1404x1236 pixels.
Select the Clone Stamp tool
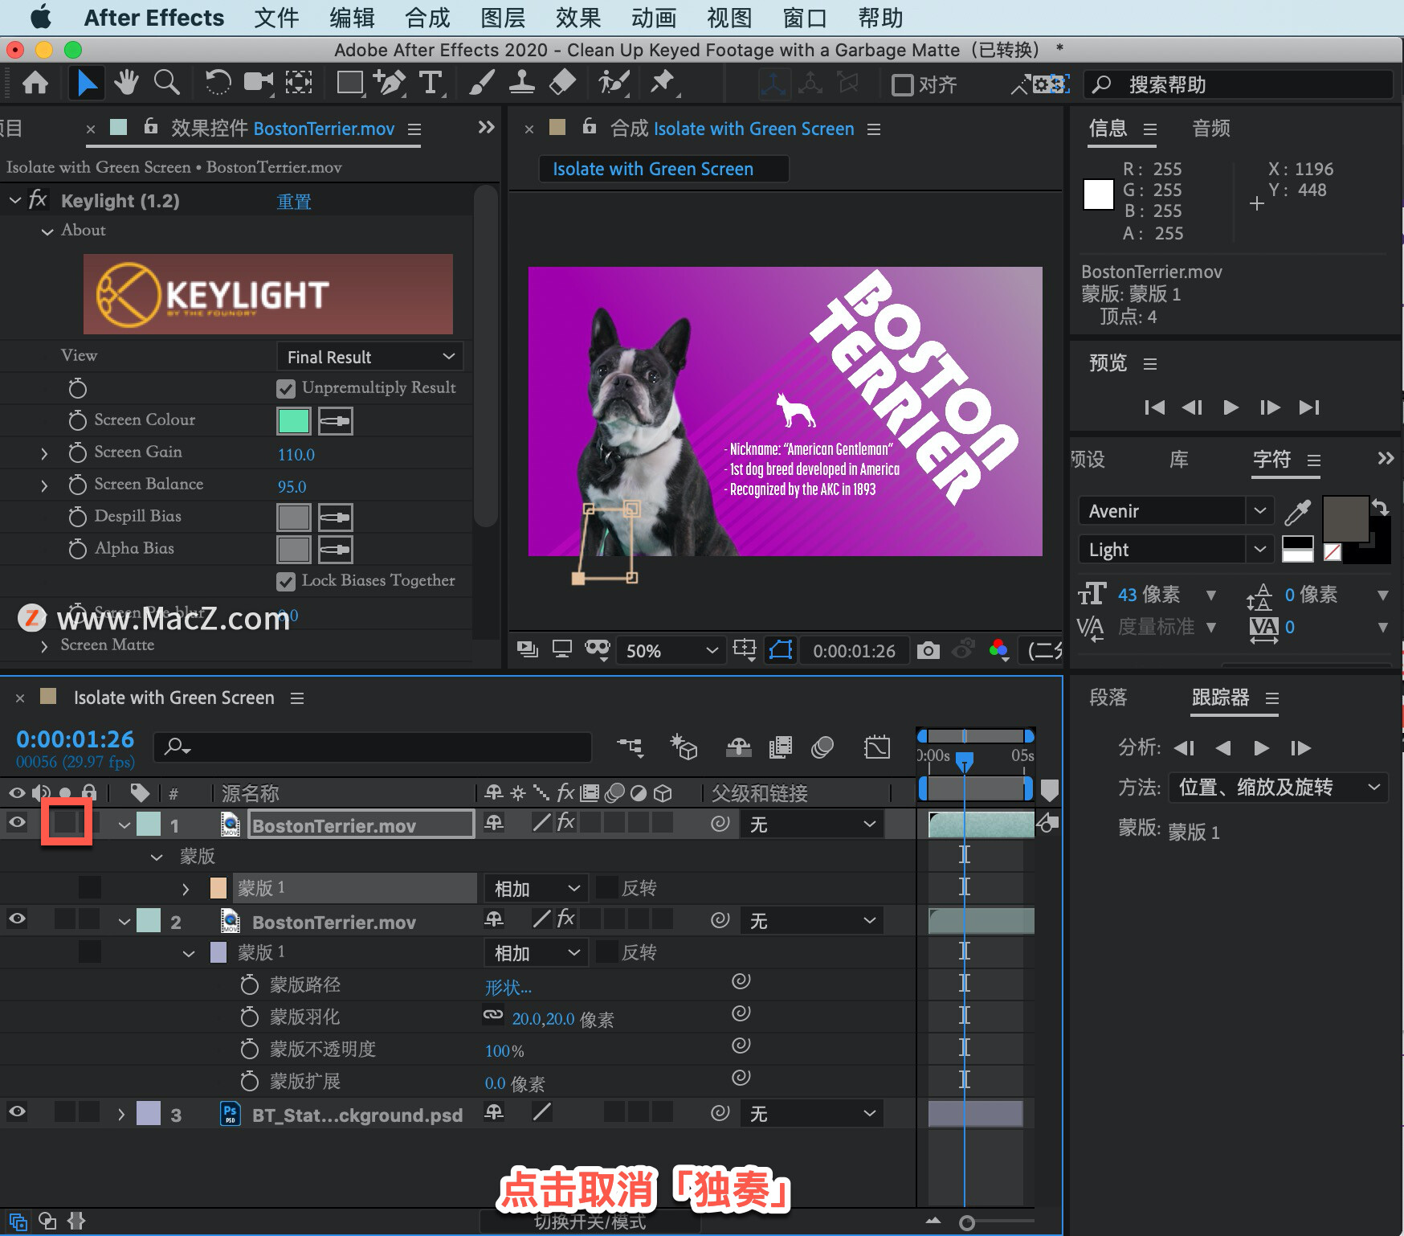pyautogui.click(x=522, y=83)
